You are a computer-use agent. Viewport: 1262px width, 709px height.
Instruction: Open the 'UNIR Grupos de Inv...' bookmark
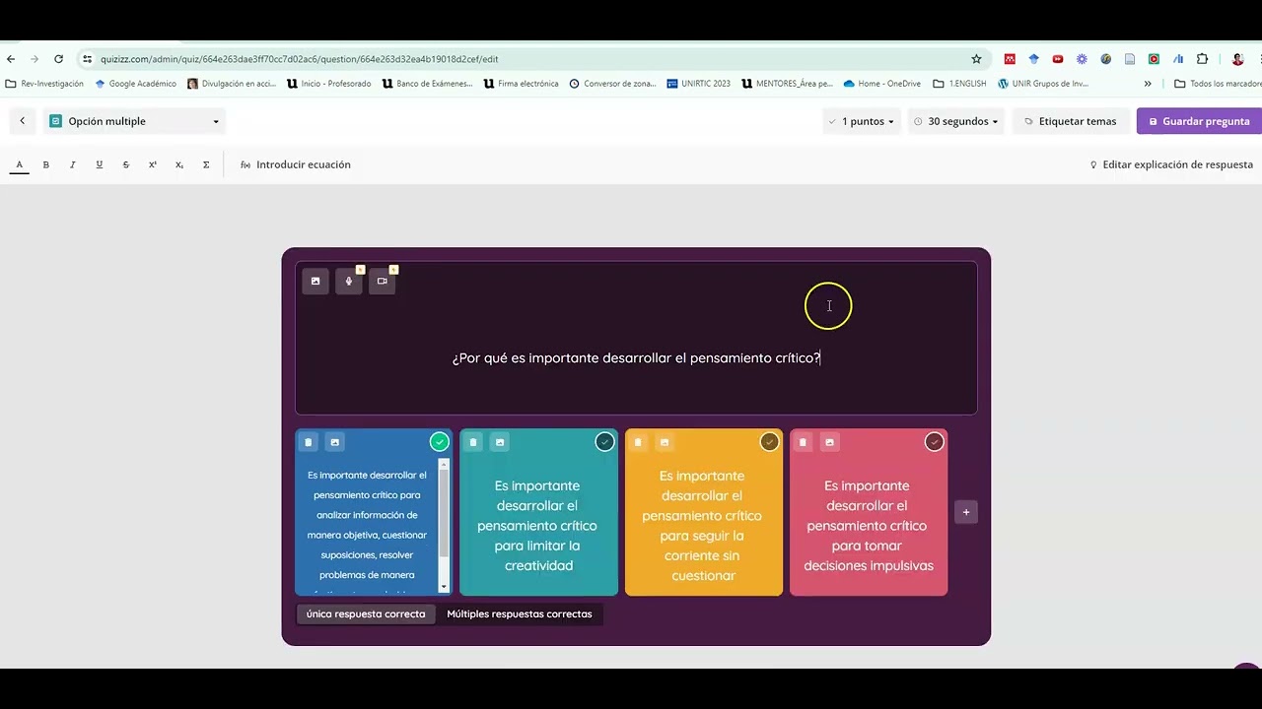click(1043, 84)
